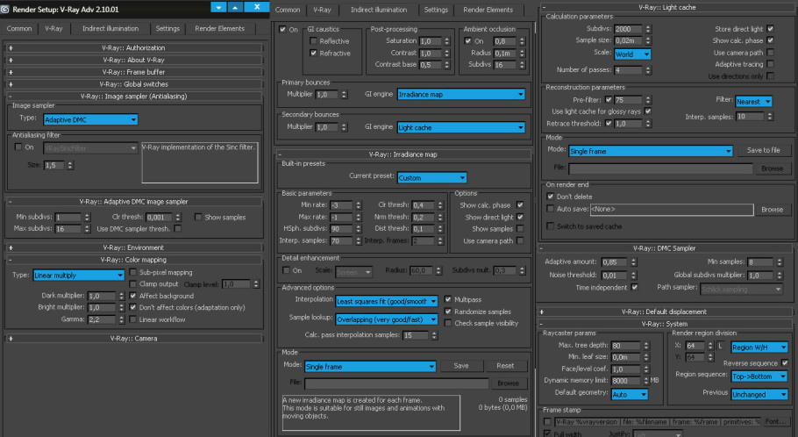Toggle Store direct light checkbox
This screenshot has height=437, width=798.
[x=771, y=29]
